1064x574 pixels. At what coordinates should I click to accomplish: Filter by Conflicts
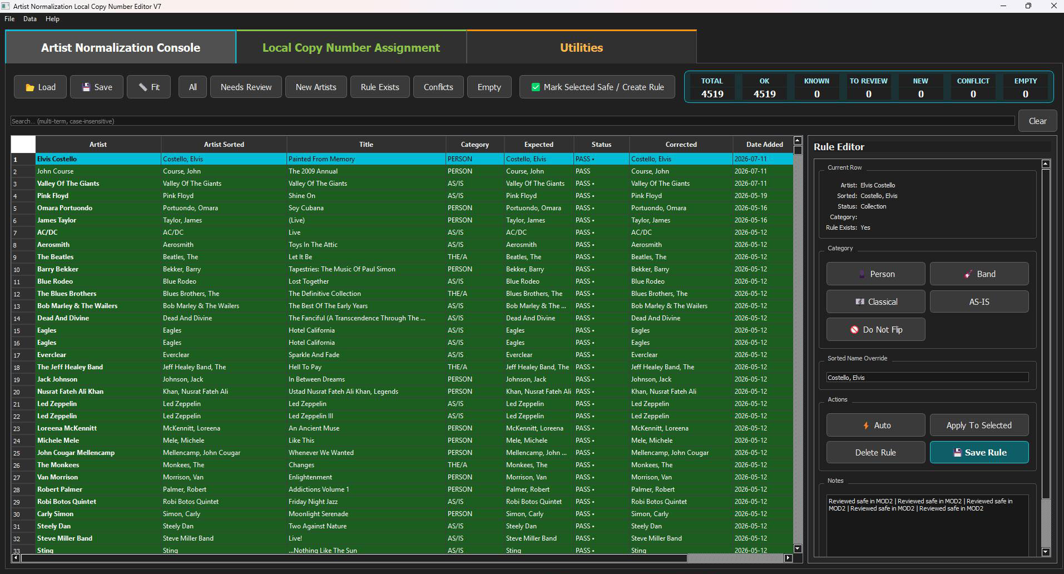click(438, 87)
